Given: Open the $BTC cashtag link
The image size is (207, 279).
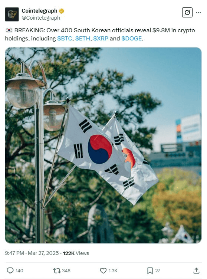Looking at the screenshot, I should point(65,39).
